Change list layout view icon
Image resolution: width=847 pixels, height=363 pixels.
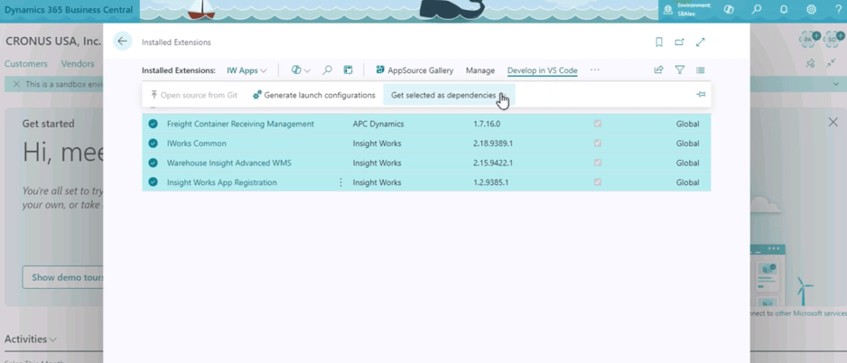coord(701,70)
